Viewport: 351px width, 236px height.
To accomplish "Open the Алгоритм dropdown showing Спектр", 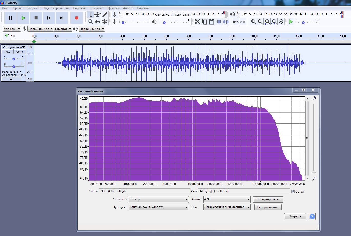I will 159,199.
